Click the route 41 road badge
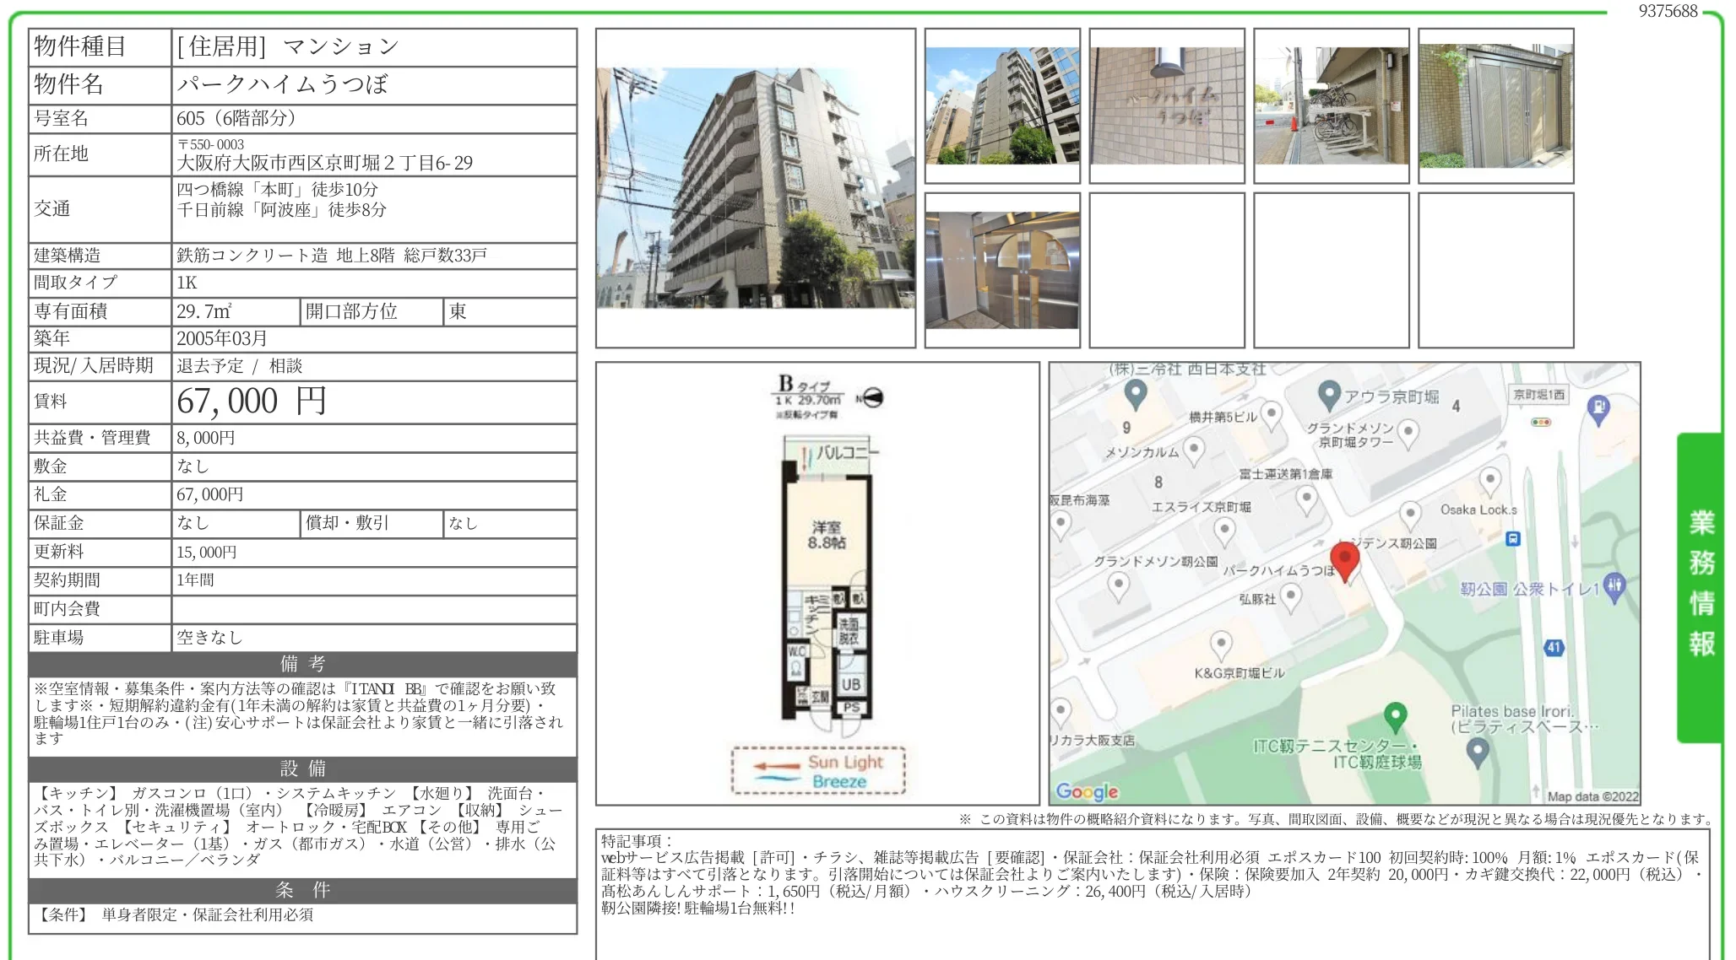 click(1554, 647)
